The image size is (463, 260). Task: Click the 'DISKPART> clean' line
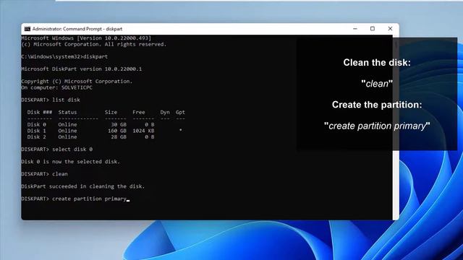pyautogui.click(x=44, y=174)
